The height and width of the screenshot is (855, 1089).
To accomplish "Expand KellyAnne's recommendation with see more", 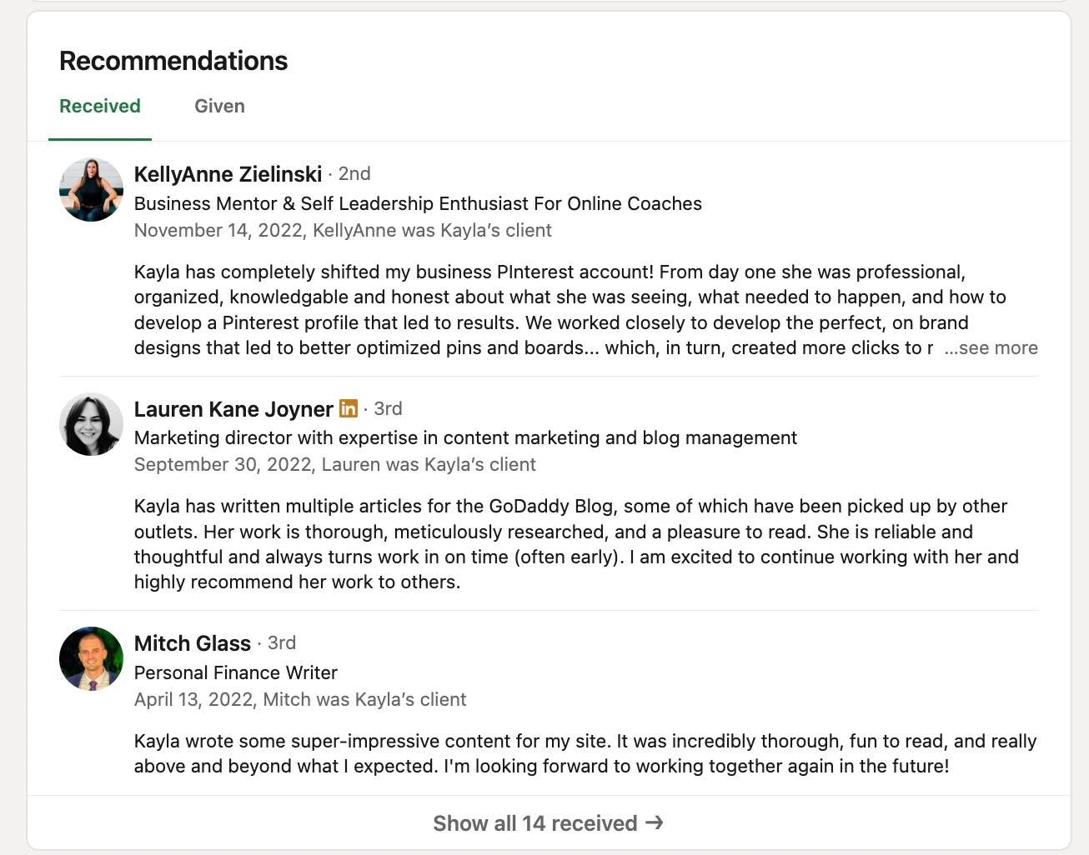I will [991, 347].
